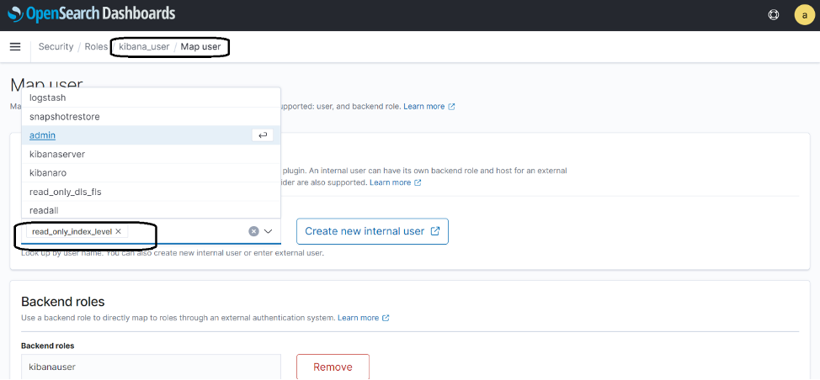Choose admin in the user dropdown
This screenshot has width=820, height=380.
click(152, 135)
